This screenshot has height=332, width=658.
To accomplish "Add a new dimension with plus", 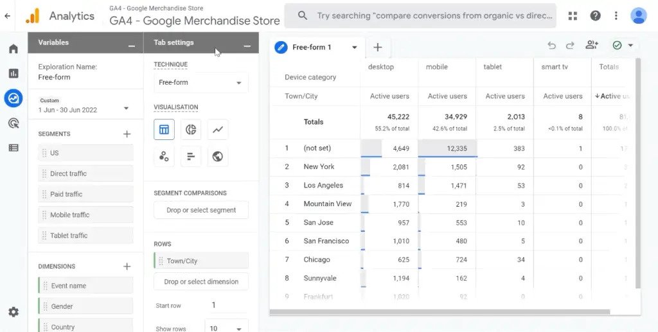I will tap(127, 266).
